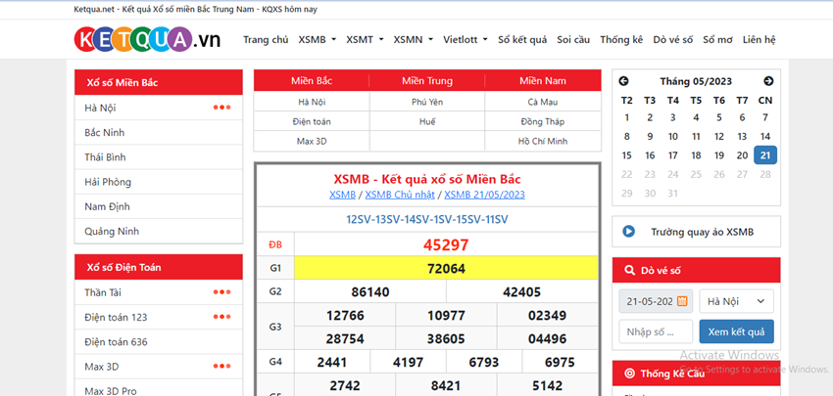Go to next month in calendar

pyautogui.click(x=768, y=81)
